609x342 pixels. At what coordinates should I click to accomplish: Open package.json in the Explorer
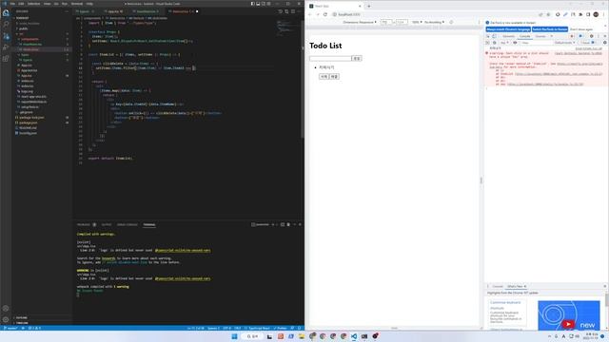pos(28,123)
